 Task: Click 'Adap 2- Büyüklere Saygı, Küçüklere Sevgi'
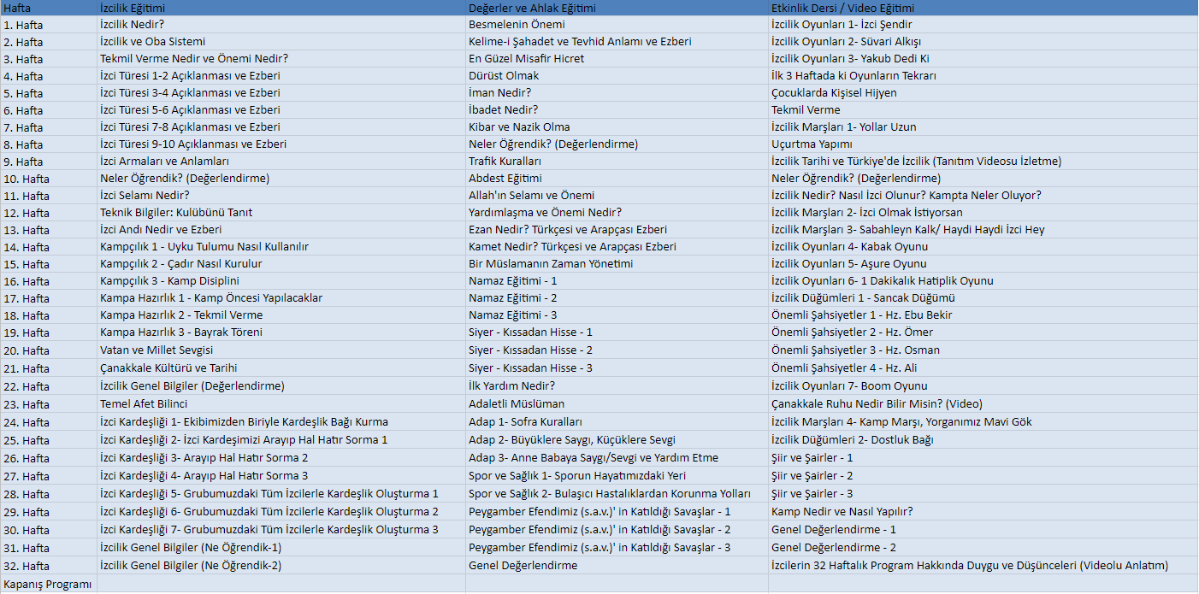click(x=617, y=440)
